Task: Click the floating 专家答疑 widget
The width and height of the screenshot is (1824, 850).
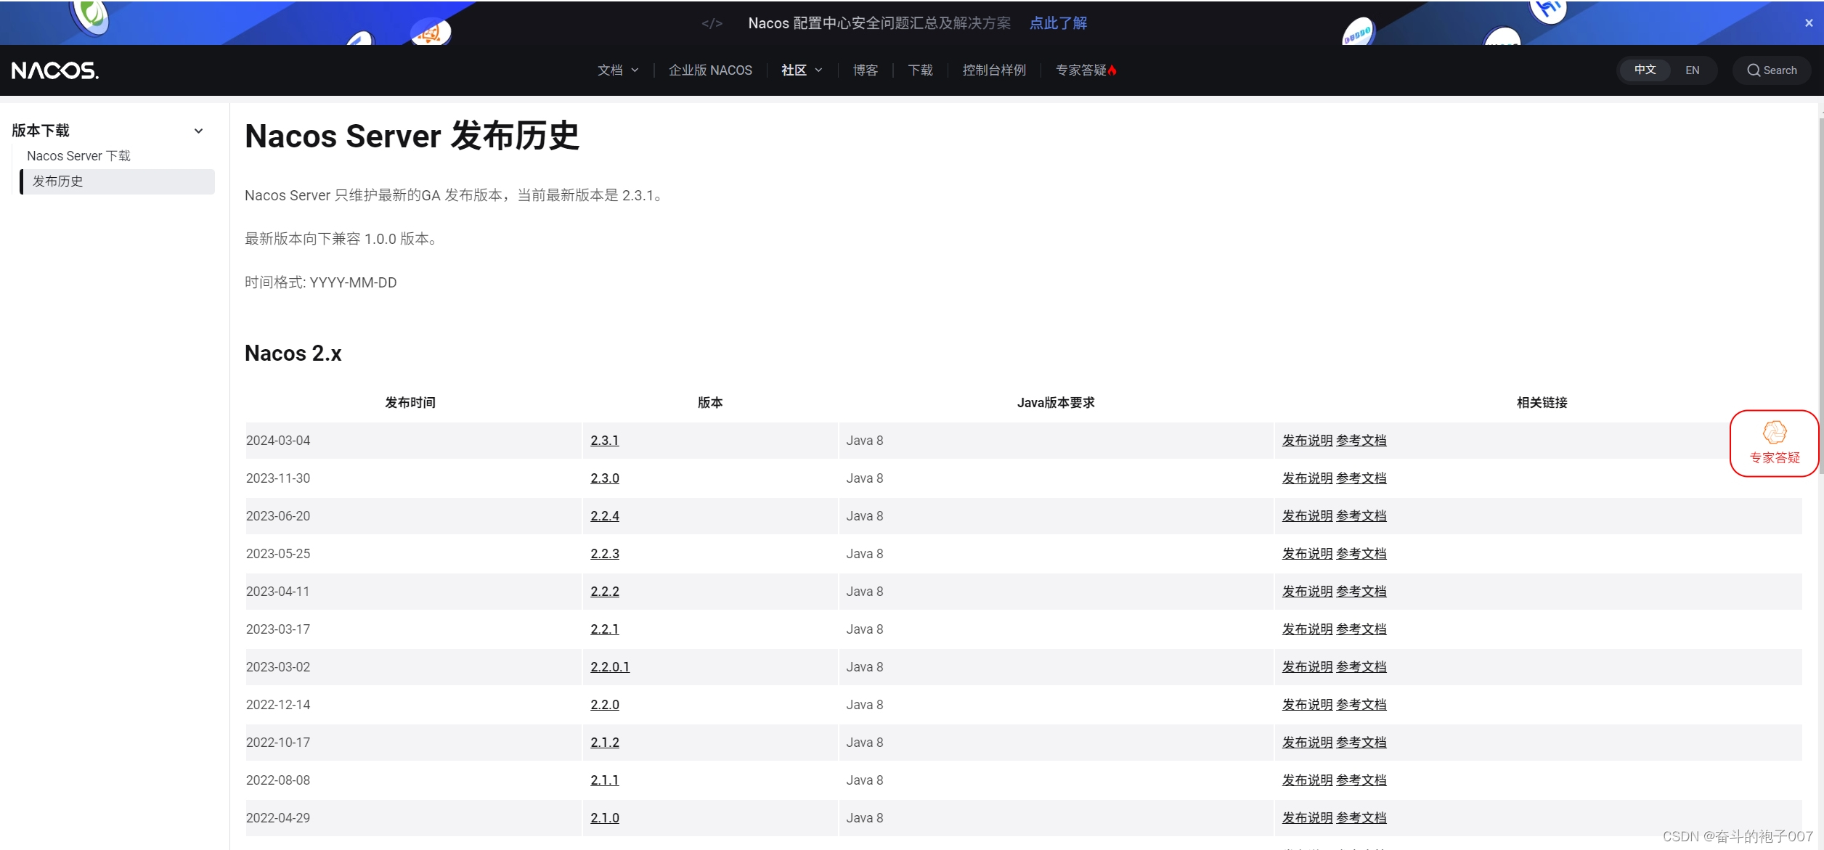Action: coord(1774,444)
